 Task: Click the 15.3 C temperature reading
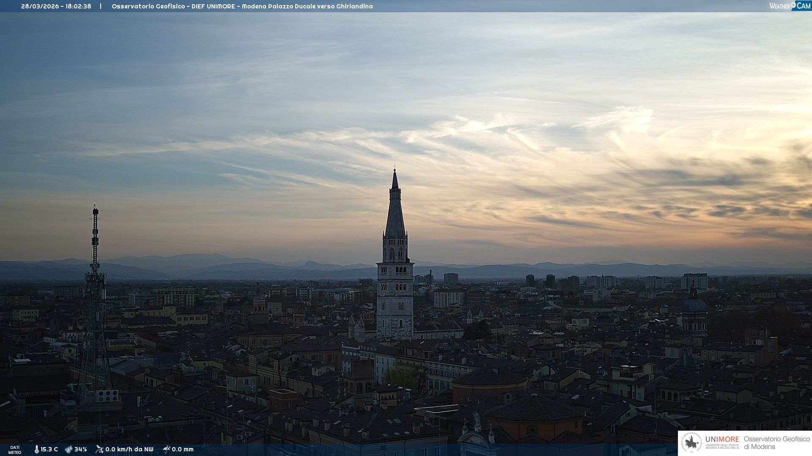[49, 449]
